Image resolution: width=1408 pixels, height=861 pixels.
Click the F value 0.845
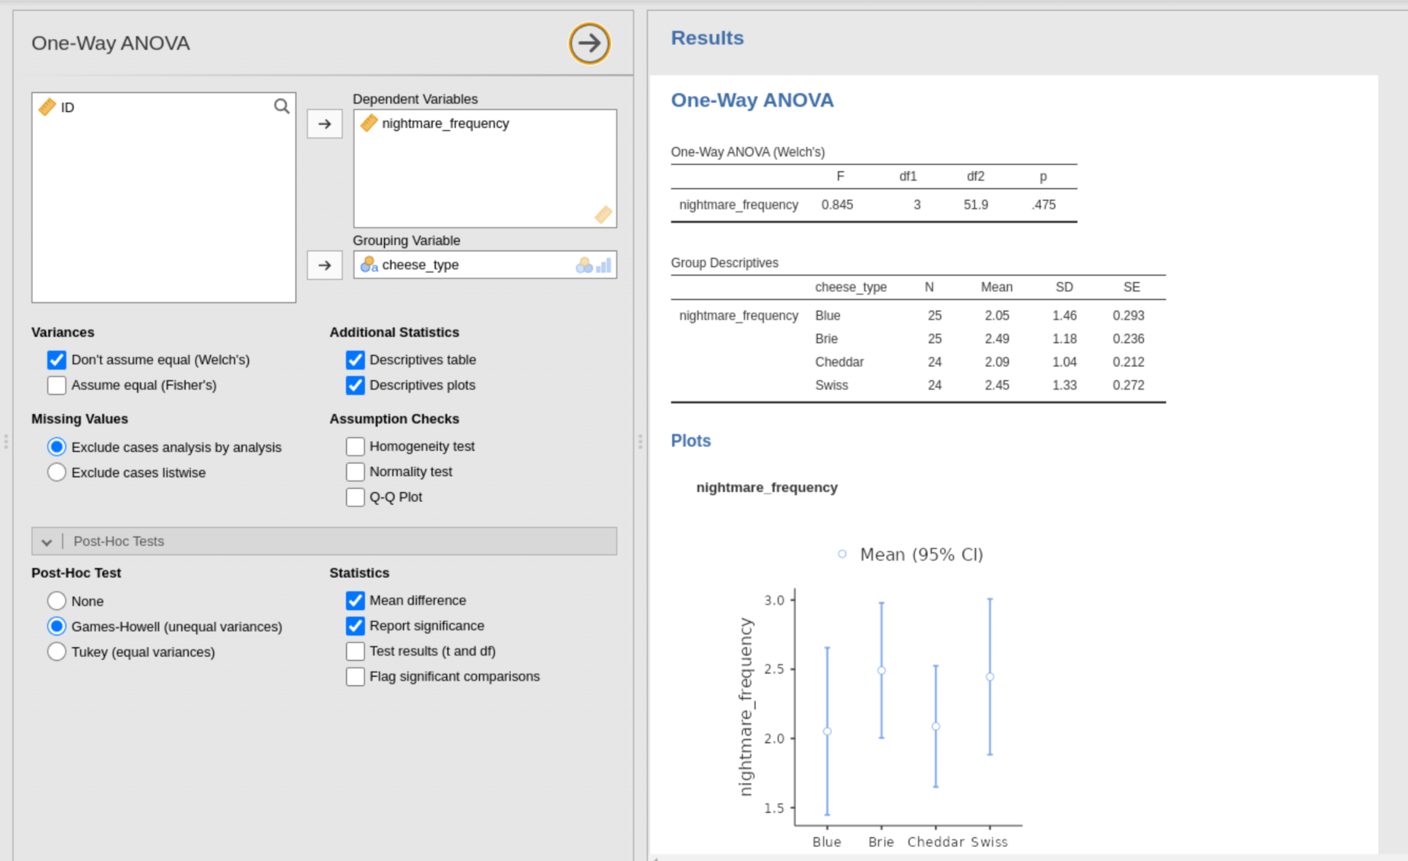(x=837, y=205)
